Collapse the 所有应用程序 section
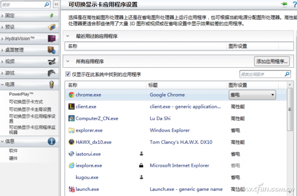Image resolution: width=297 pixels, height=196 pixels. (x=68, y=61)
